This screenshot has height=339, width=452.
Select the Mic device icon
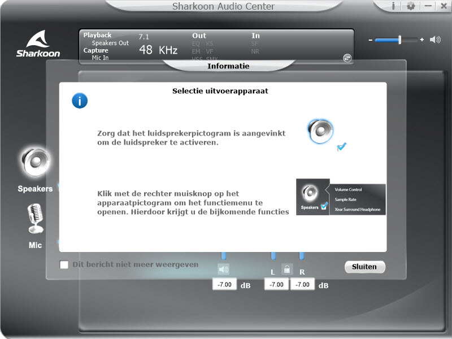pyautogui.click(x=36, y=219)
